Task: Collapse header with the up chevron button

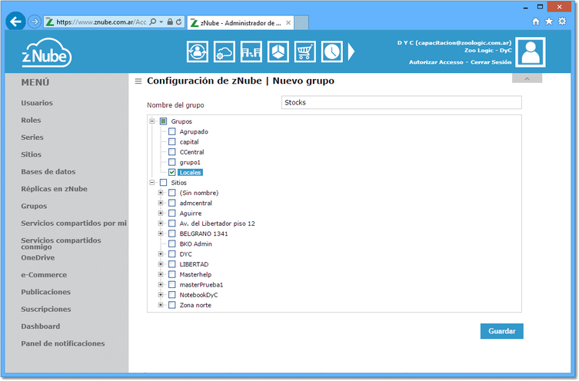Action: tap(527, 78)
